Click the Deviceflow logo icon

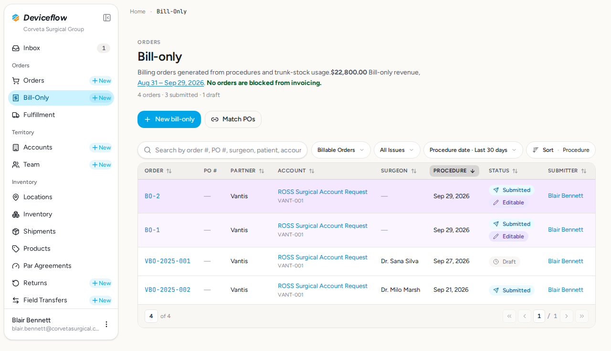16,18
